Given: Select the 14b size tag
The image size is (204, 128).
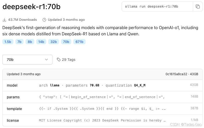Looking at the screenshot, I should coord(41,42).
